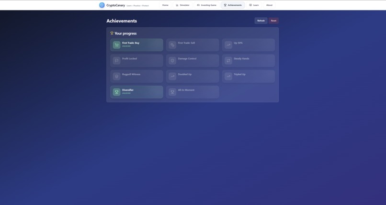
Task: Select the shopping cart icon for First Trade: Buy
Action: point(117,45)
